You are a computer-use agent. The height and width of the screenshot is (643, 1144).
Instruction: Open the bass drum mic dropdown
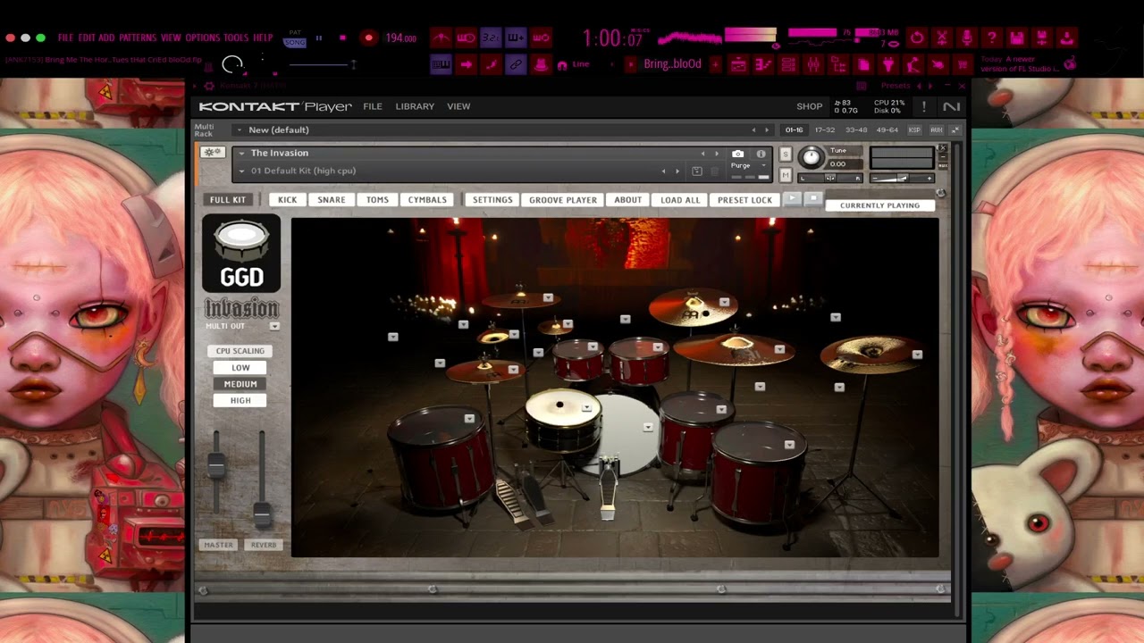point(648,427)
